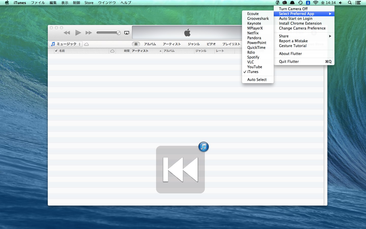Image resolution: width=366 pixels, height=229 pixels.
Task: Skip forward with the iTunes fast-forward button
Action: click(x=89, y=33)
